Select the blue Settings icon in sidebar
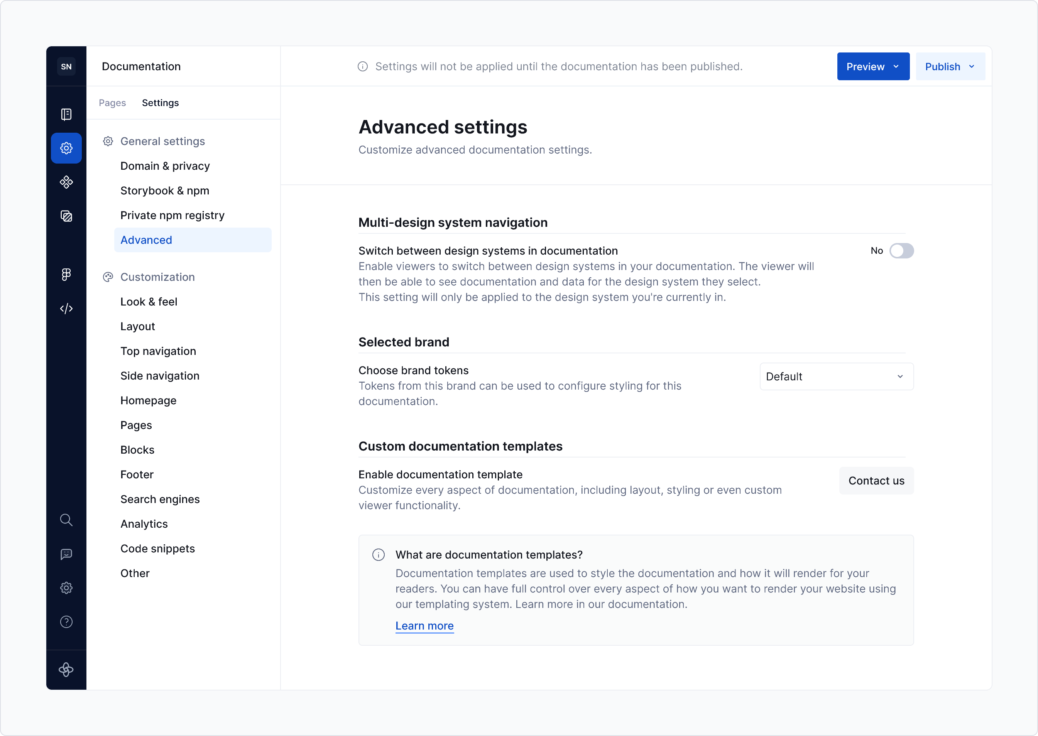Screen dimensions: 1038x736 point(66,148)
